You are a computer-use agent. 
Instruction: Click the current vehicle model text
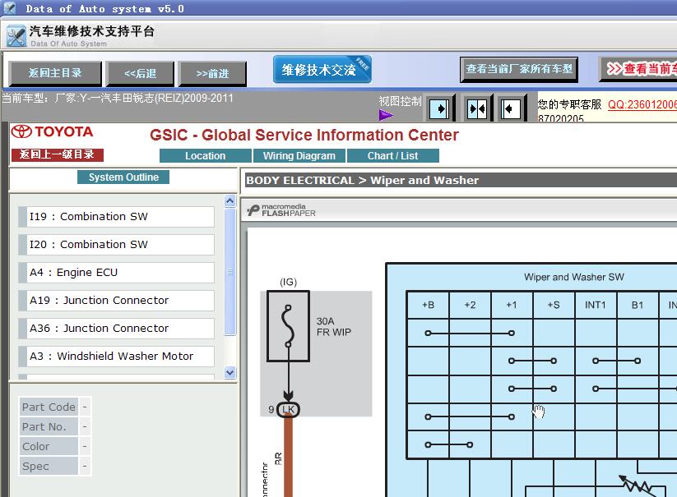point(118,99)
